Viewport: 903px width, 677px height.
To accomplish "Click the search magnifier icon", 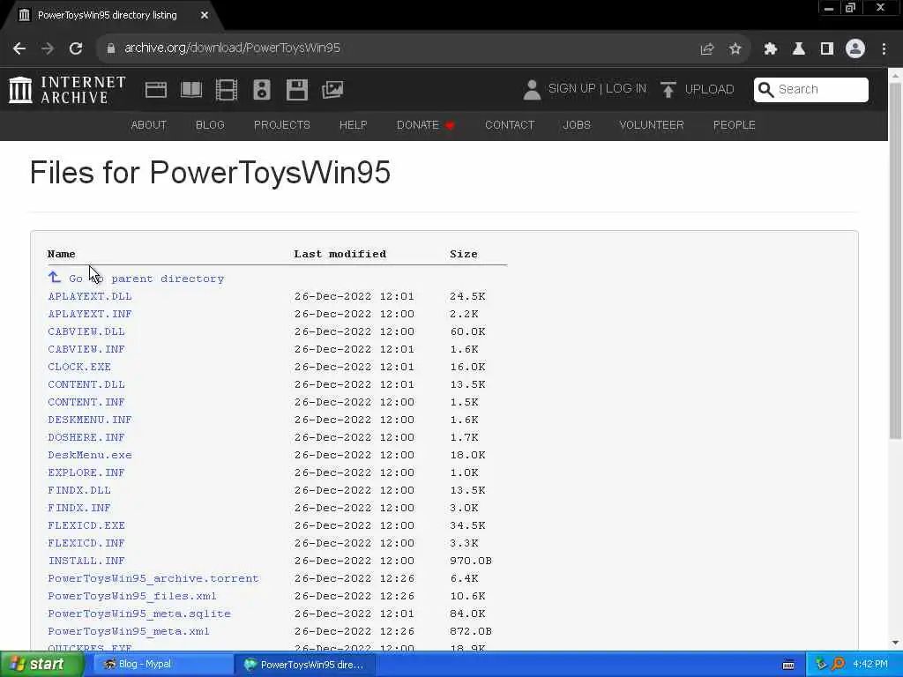I will click(x=766, y=89).
